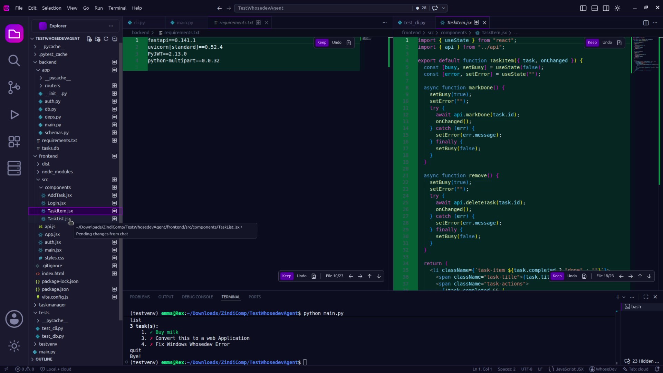Undo changes in requirements.txt at the top

pos(337,42)
